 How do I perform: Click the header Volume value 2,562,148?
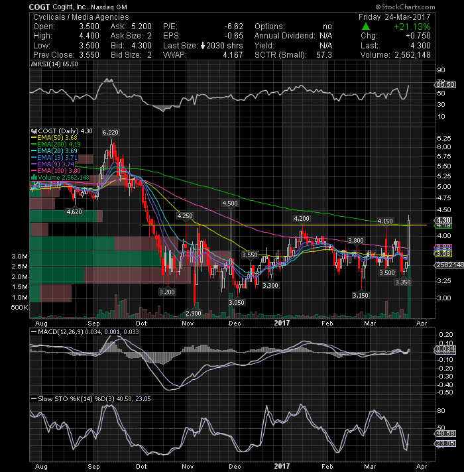[412, 55]
